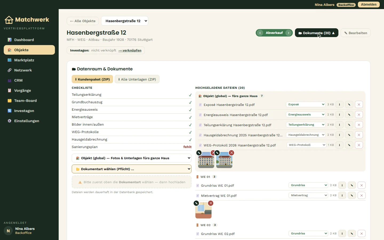Screen dimensions: 384x240
Task: Collapse the Dokumente (20) panel
Action: coord(317,33)
